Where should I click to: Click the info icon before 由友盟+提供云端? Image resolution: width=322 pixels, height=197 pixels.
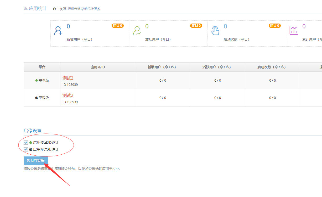(x=54, y=9)
